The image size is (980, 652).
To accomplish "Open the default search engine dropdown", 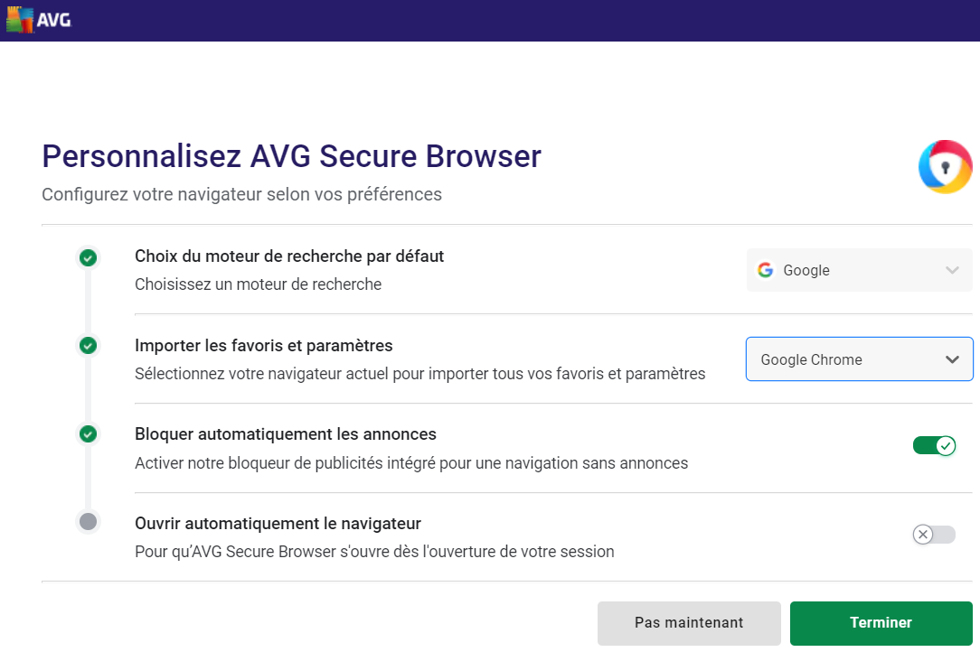I will click(858, 270).
